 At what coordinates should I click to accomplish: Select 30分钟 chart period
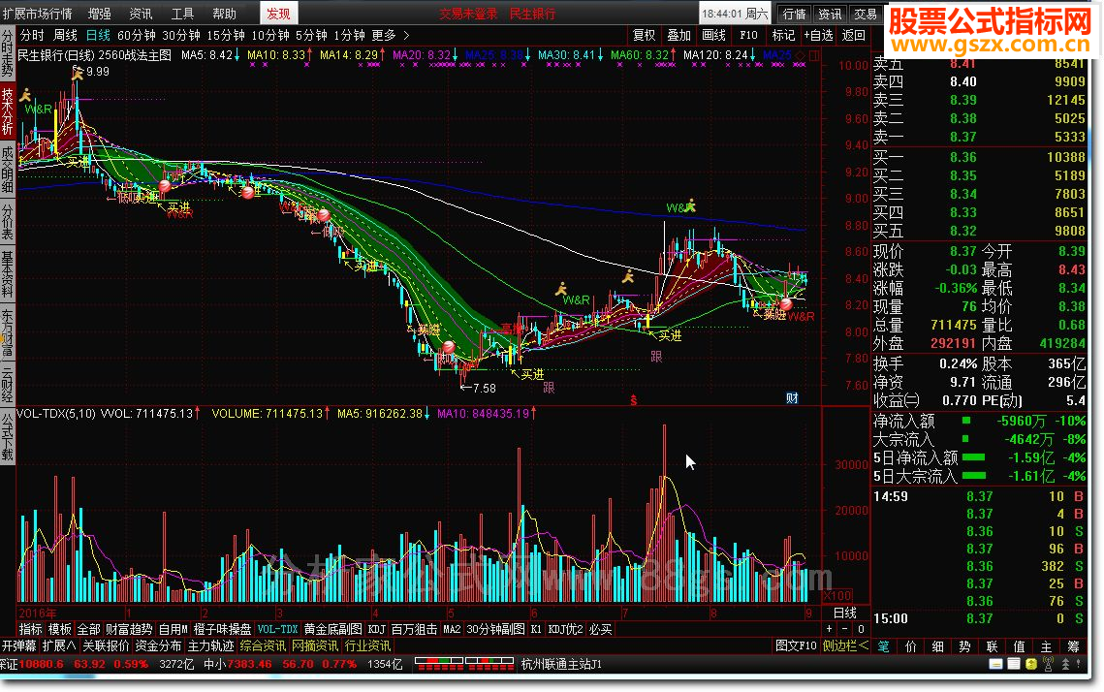[181, 35]
